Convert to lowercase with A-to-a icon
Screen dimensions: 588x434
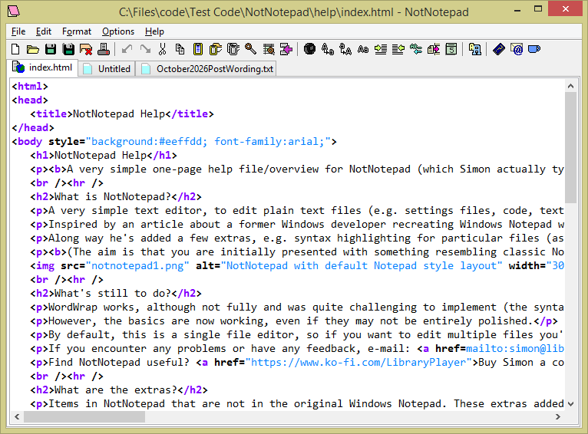327,49
